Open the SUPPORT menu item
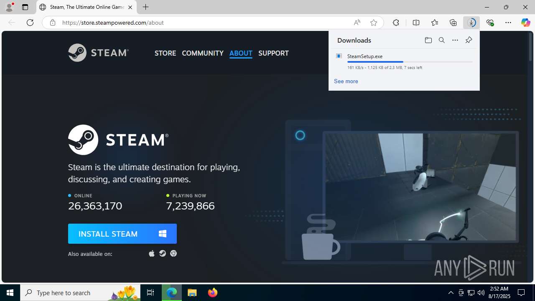This screenshot has height=301, width=535. coord(273,53)
